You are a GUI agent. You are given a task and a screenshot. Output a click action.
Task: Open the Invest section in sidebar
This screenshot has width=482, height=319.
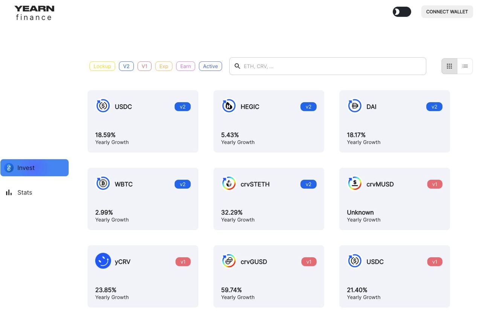tap(34, 168)
